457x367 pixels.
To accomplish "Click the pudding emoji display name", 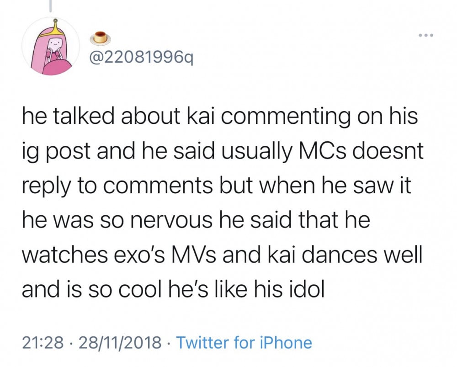I will click(100, 37).
